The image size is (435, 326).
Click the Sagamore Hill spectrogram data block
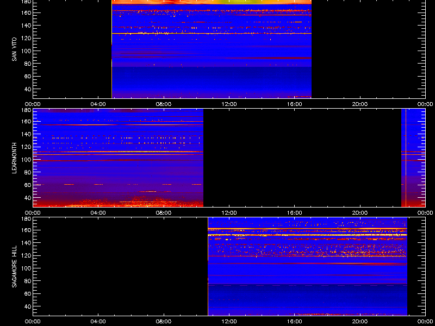point(307,266)
